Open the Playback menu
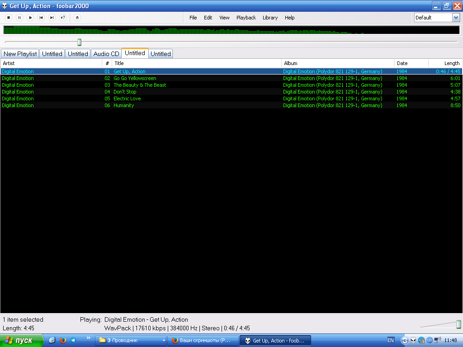463x347 pixels. click(246, 18)
